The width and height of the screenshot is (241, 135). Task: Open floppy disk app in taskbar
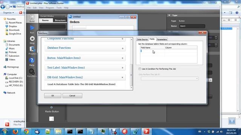pos(113,132)
